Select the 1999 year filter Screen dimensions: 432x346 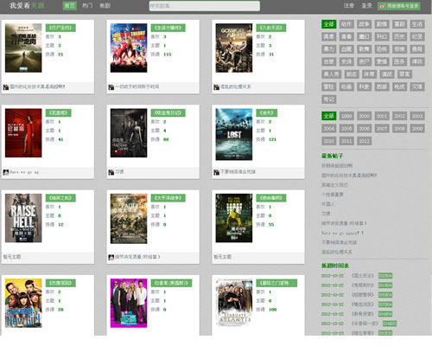point(346,116)
